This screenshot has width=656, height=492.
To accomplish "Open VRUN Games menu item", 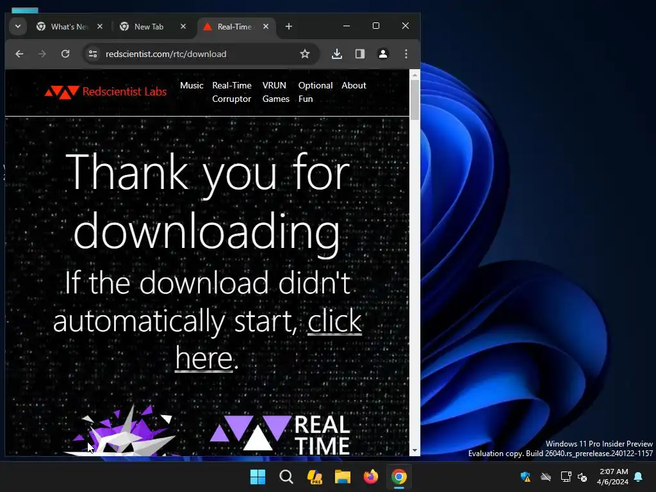I will [x=275, y=92].
